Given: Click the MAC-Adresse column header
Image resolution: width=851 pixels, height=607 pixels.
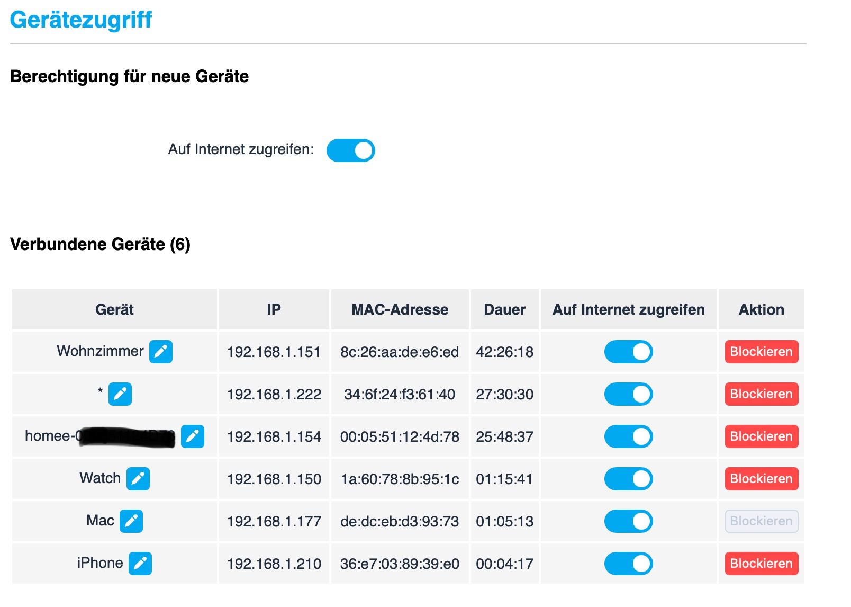Looking at the screenshot, I should click(400, 309).
